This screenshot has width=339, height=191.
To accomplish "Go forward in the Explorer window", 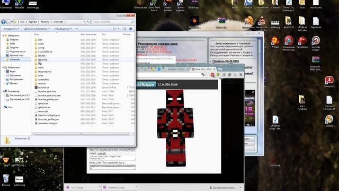I will (x=8, y=22).
